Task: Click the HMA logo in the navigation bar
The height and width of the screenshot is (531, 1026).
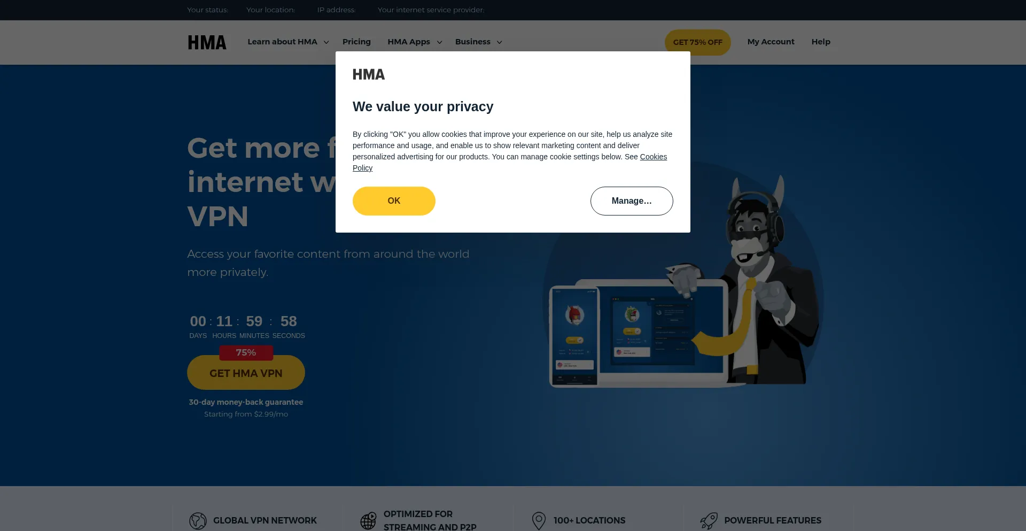Action: pyautogui.click(x=207, y=42)
